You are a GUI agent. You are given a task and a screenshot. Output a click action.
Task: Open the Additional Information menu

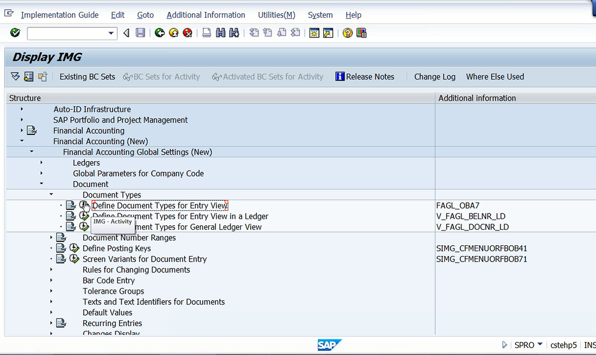pyautogui.click(x=206, y=15)
